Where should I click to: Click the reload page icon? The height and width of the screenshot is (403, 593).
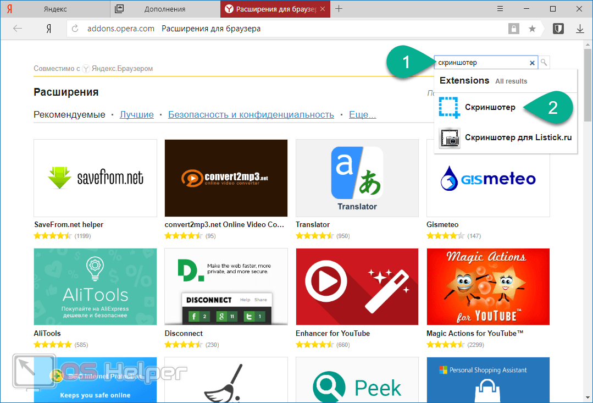coord(75,29)
